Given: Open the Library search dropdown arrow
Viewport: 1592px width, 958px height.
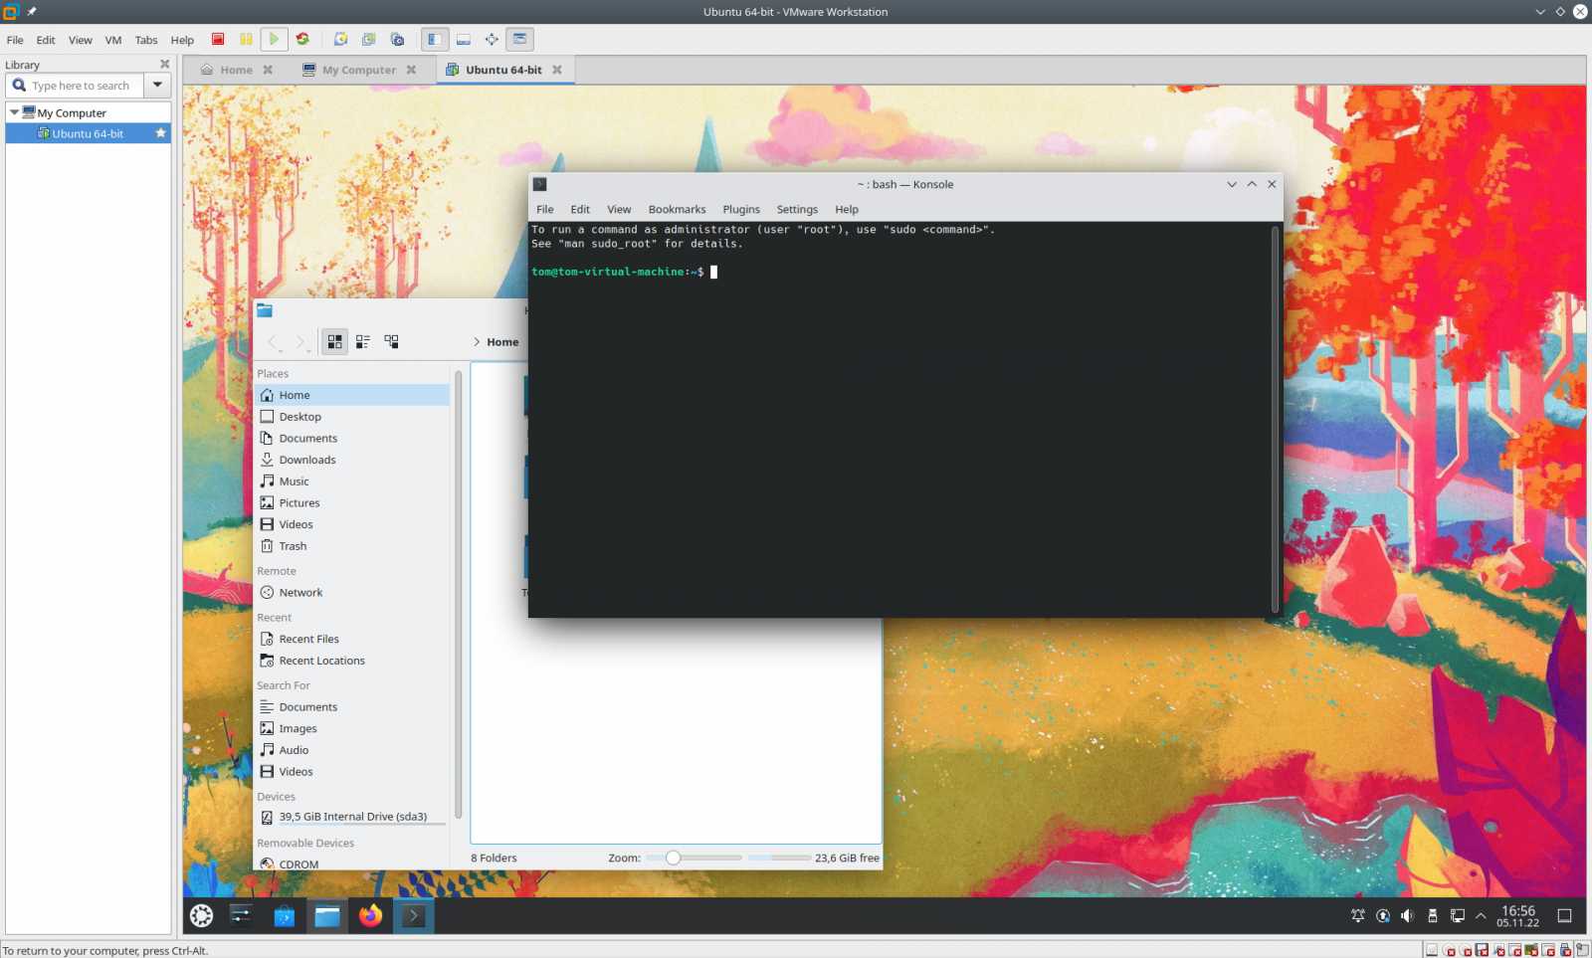Looking at the screenshot, I should tap(157, 86).
